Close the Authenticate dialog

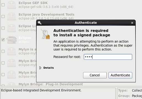click(132, 23)
